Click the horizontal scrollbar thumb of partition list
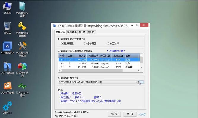Image resolution: width=198 pixels, height=118 pixels. click(92, 71)
